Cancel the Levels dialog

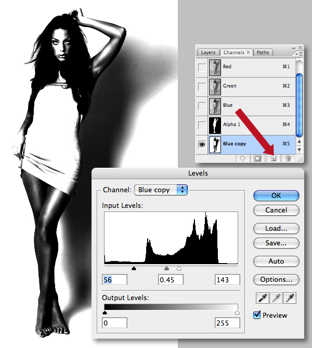tap(276, 210)
